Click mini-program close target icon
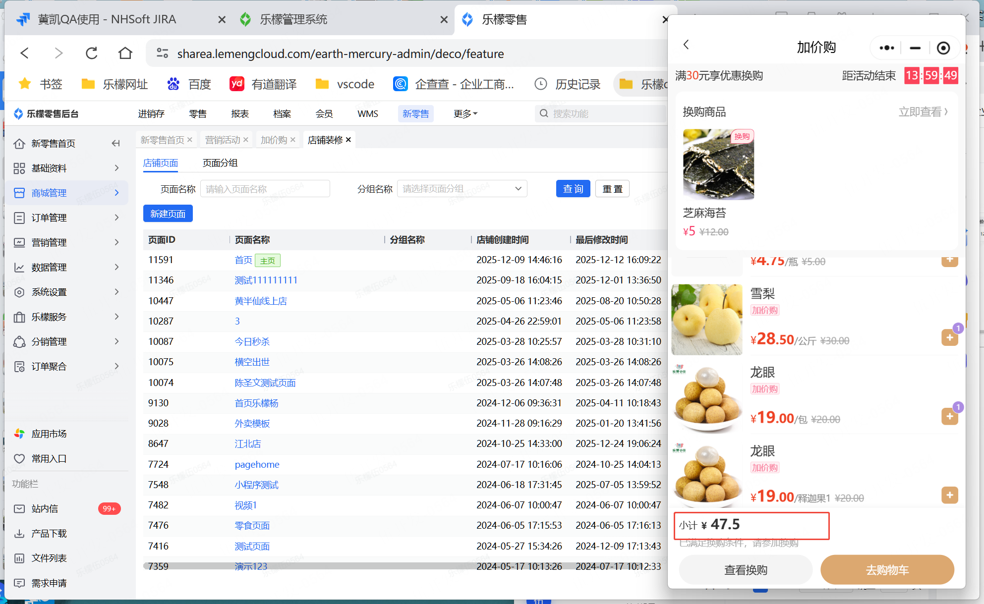 tap(943, 48)
